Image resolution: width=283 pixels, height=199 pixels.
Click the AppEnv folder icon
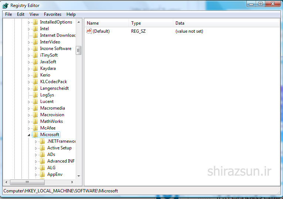(x=42, y=174)
